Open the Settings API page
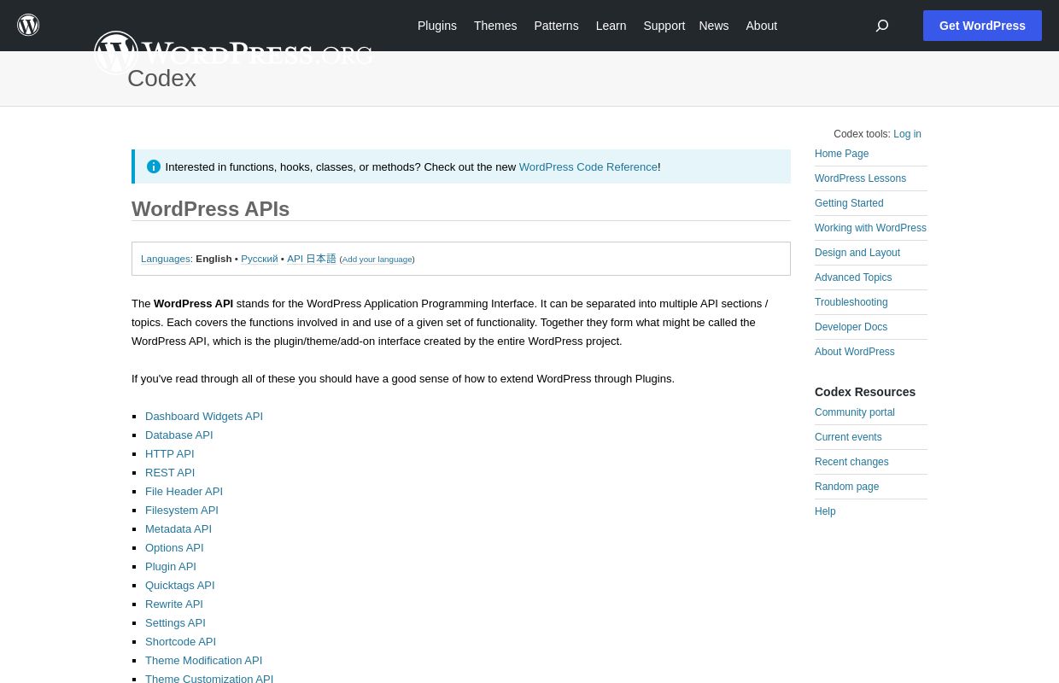 (x=175, y=623)
